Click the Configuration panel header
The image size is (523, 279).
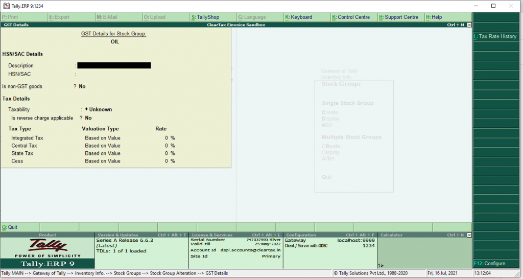coord(330,235)
